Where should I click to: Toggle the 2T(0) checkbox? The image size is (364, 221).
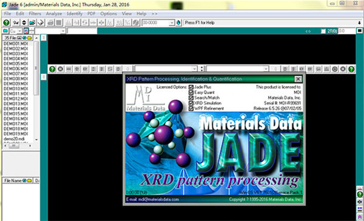[323, 31]
